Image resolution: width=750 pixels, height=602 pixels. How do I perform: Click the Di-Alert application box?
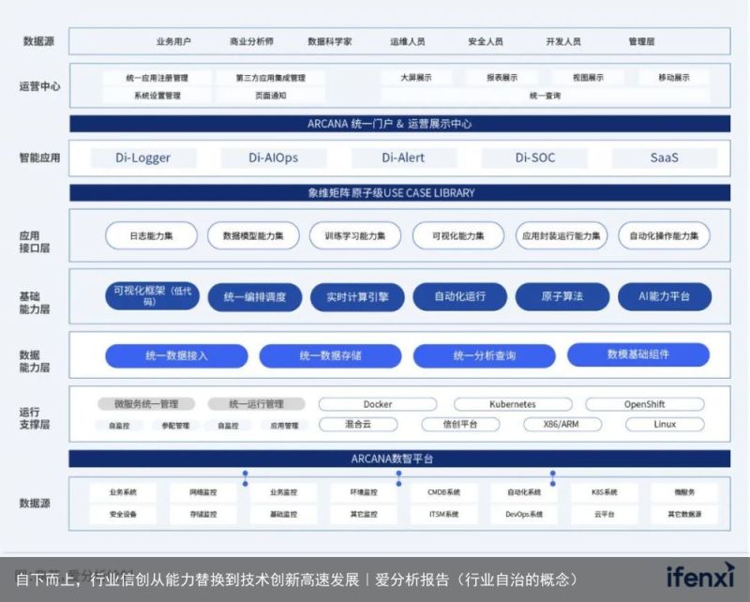[x=403, y=158]
